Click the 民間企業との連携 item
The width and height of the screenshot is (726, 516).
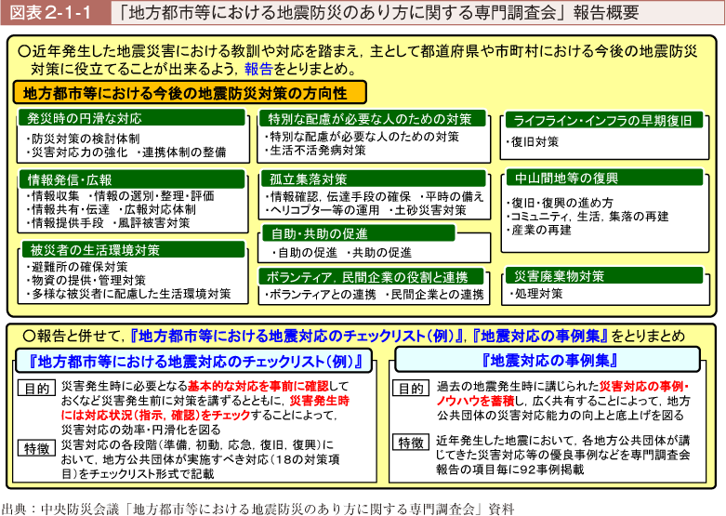click(435, 294)
